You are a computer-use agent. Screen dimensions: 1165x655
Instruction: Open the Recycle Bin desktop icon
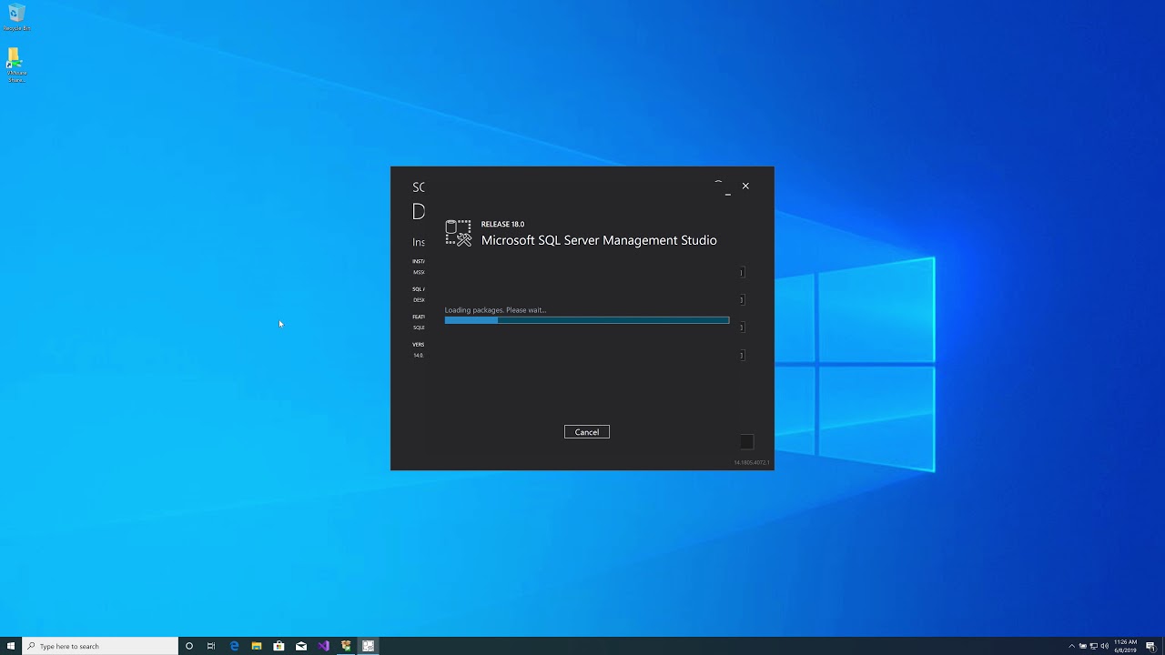[16, 17]
